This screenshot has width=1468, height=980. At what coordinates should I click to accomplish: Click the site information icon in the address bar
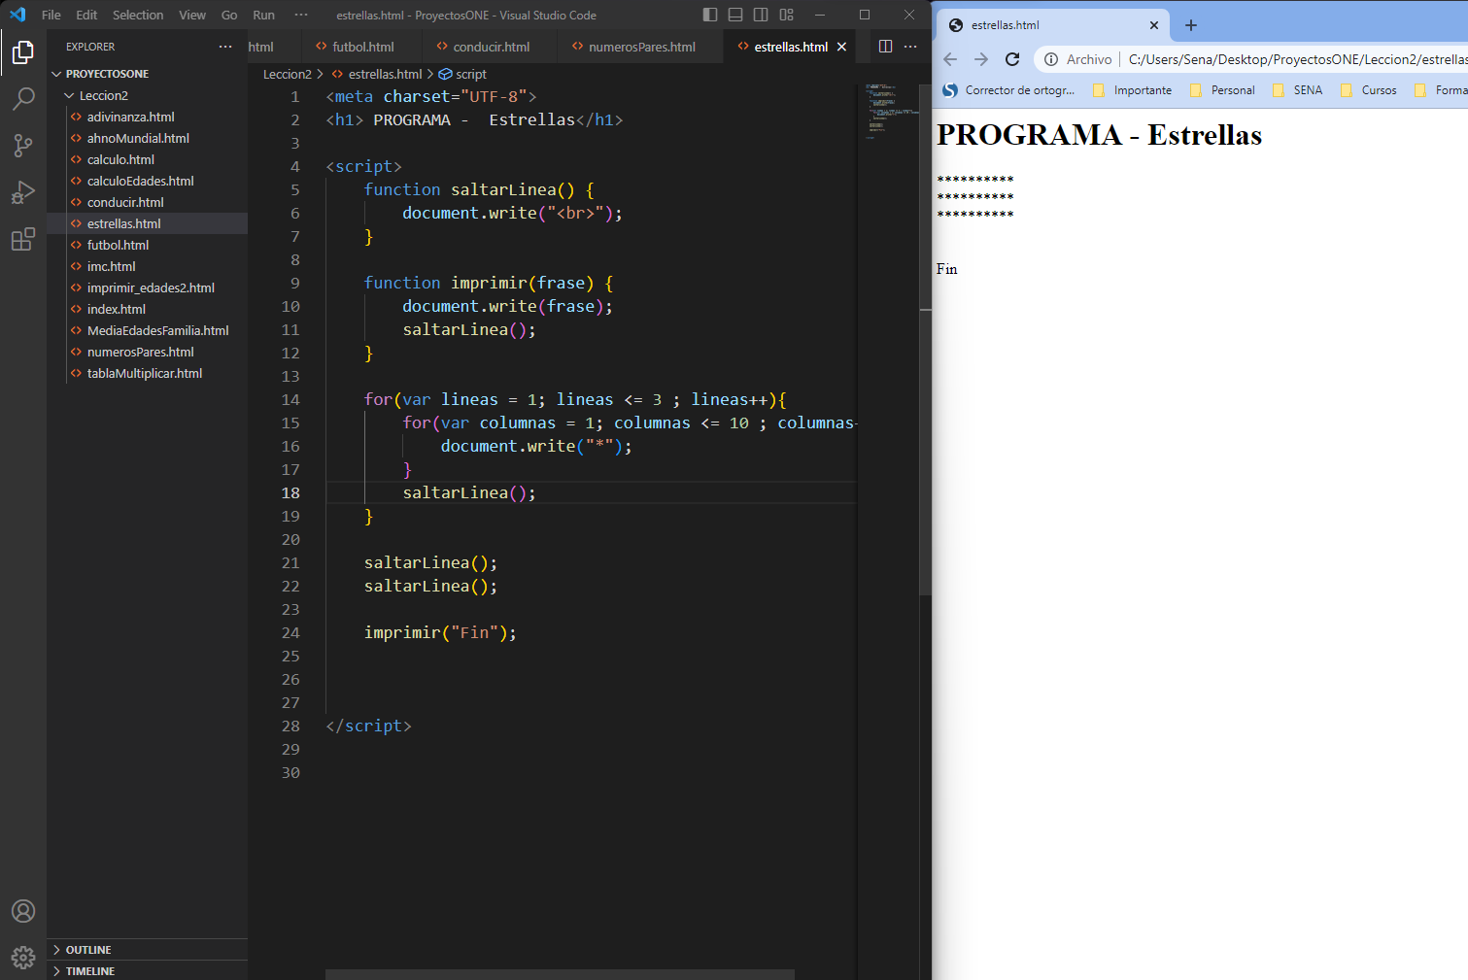tap(1051, 59)
